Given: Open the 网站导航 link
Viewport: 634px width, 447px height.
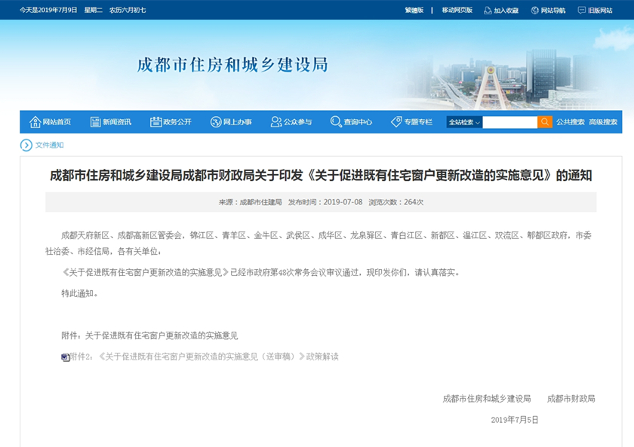Looking at the screenshot, I should click(x=553, y=11).
